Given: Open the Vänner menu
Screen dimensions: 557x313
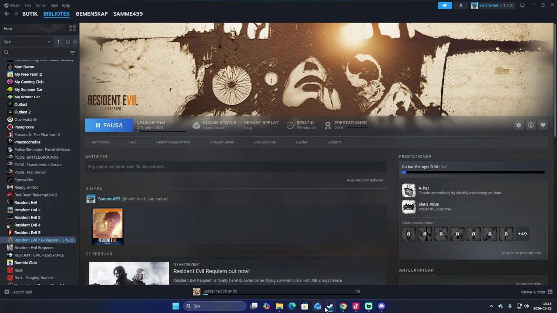Looking at the screenshot, I should 41,5.
